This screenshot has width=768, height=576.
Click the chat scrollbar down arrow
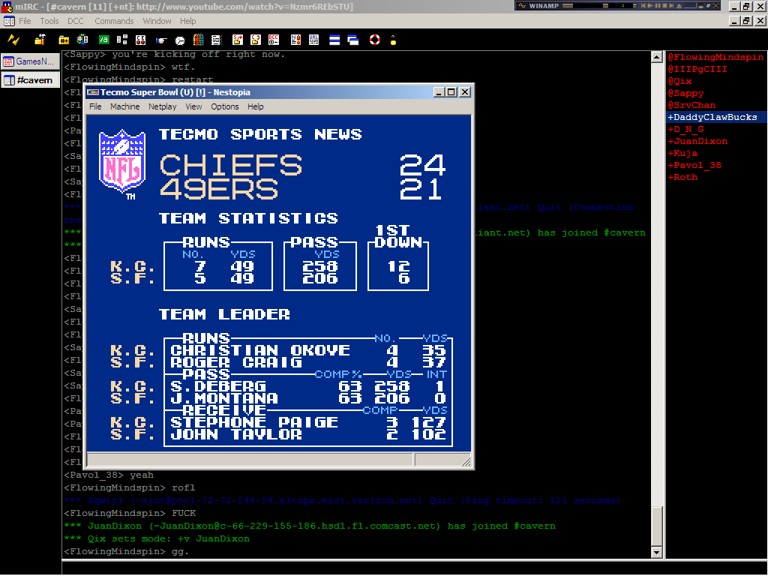657,553
